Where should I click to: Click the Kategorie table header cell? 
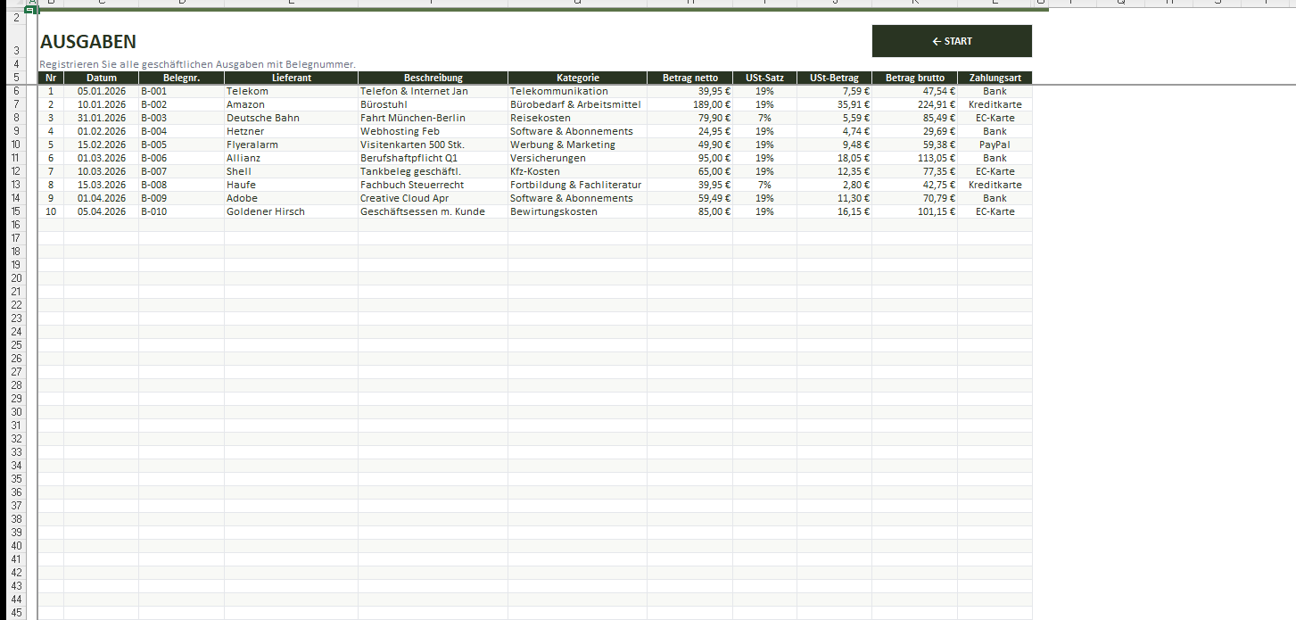tap(577, 78)
